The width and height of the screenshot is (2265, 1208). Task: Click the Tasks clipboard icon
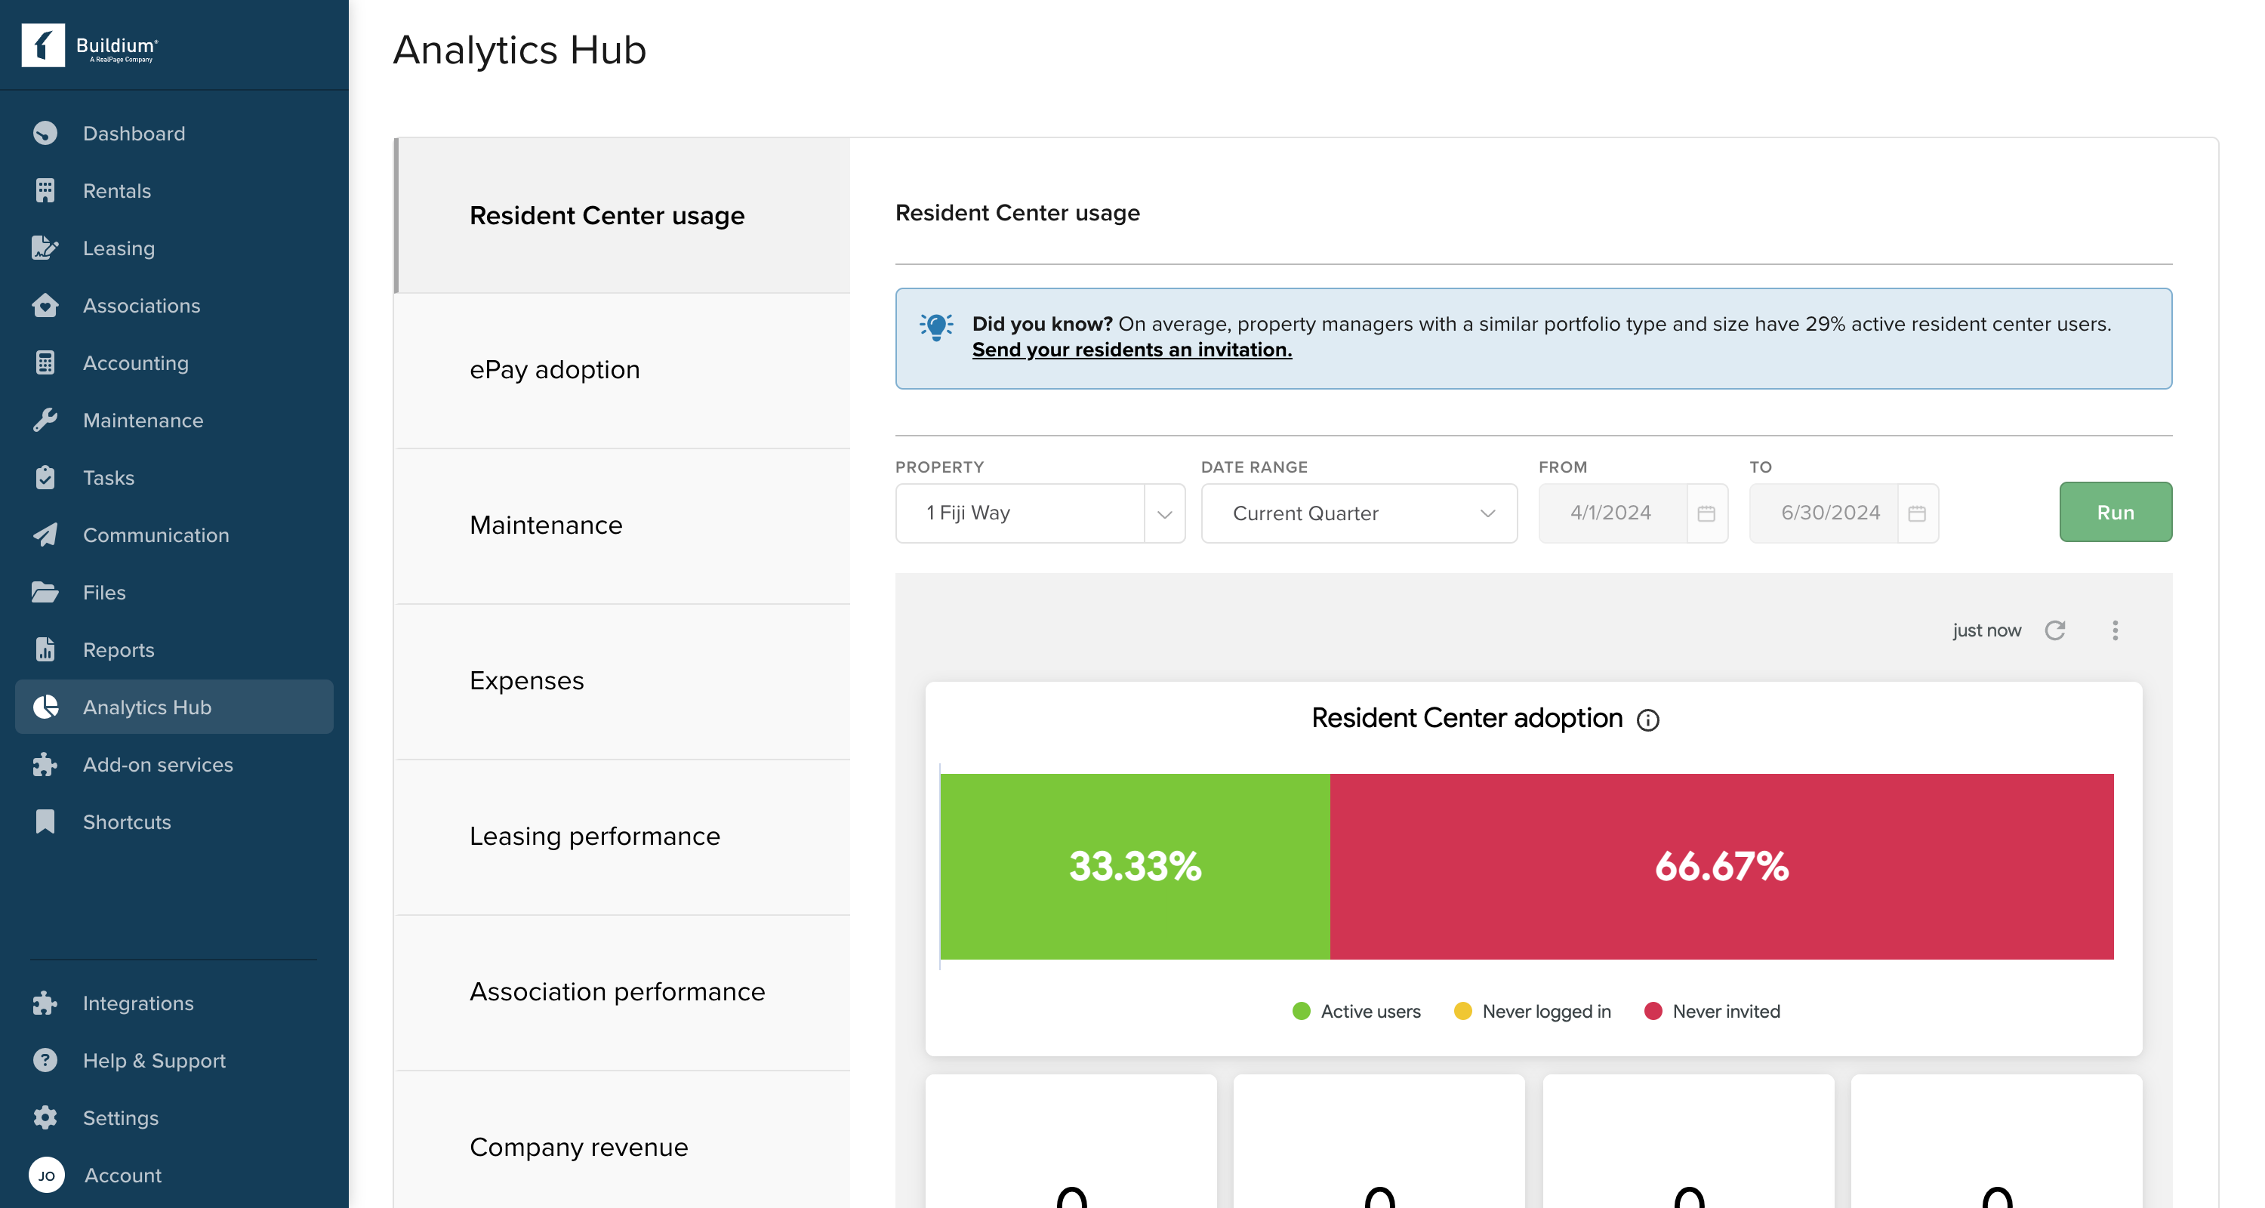pyautogui.click(x=45, y=477)
